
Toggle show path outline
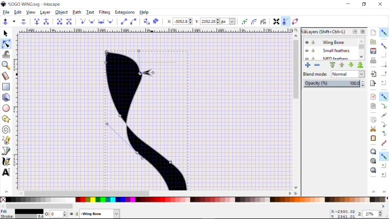(x=294, y=22)
